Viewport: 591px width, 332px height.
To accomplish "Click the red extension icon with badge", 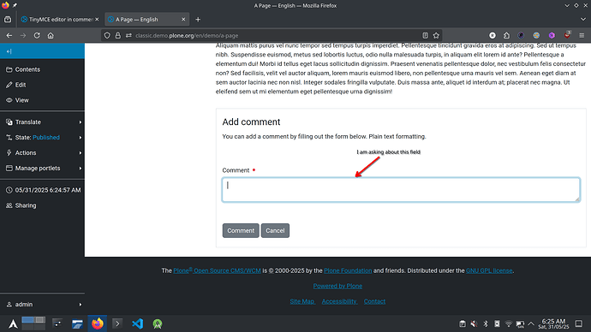I will click(567, 35).
